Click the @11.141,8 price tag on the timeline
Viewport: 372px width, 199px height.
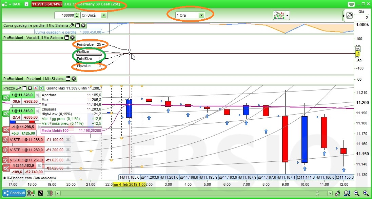tap(307, 177)
